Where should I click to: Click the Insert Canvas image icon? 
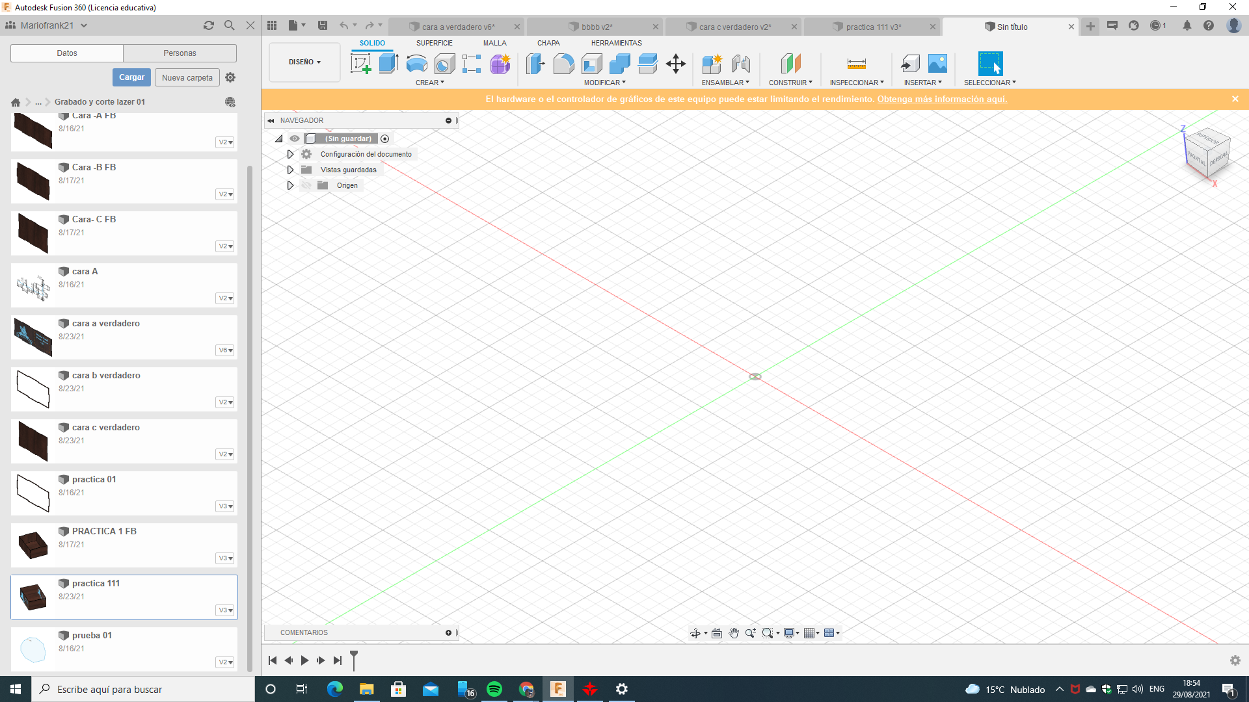tap(937, 64)
